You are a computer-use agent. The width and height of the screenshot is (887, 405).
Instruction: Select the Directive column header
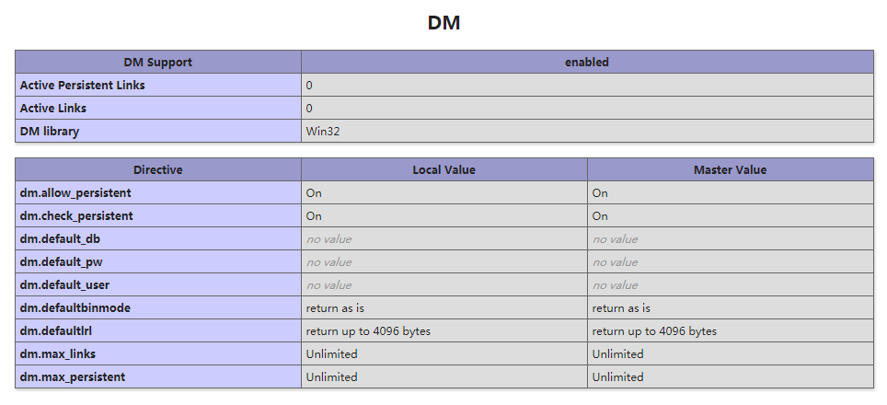[158, 169]
